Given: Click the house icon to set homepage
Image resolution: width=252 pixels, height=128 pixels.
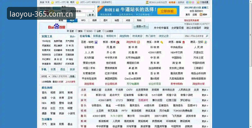Looking at the screenshot, I should coord(147,2).
